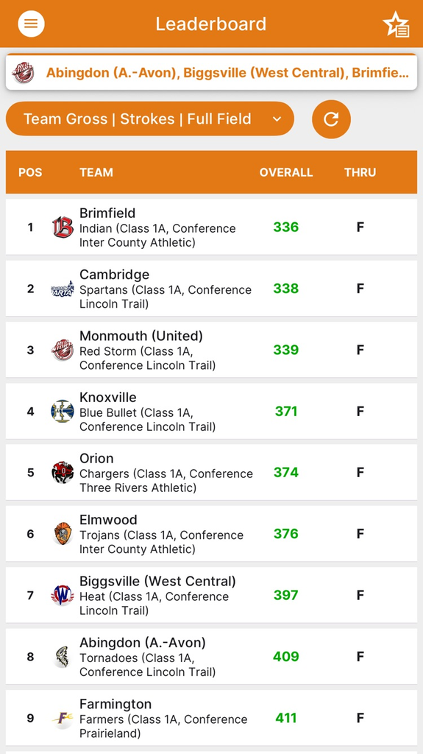Tap the Farmington Farmers logo
This screenshot has height=754, width=423.
(x=63, y=718)
